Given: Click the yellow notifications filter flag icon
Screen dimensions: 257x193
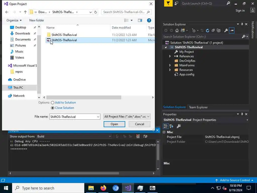Looking at the screenshot, I should pyautogui.click(x=168, y=4).
